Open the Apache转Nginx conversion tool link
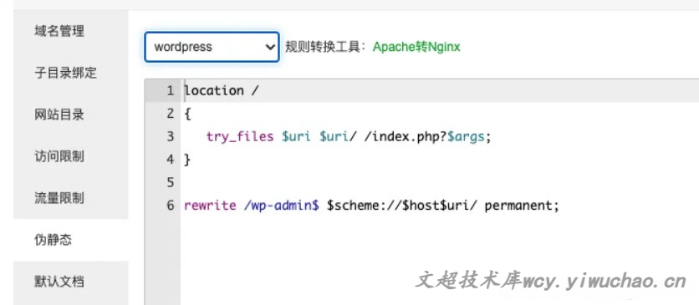Image resolution: width=699 pixels, height=305 pixels. (x=416, y=47)
